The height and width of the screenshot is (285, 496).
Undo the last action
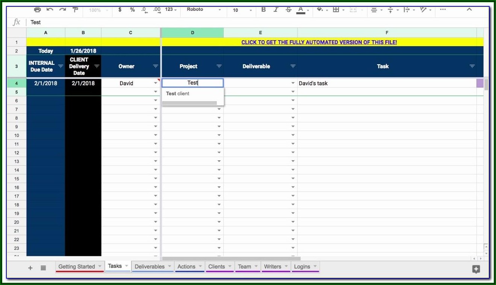(50, 10)
